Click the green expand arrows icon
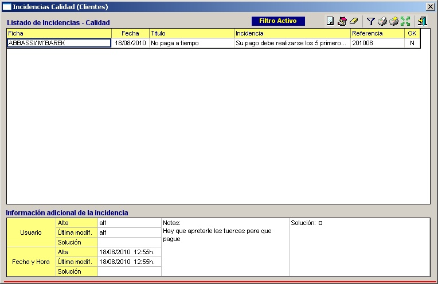Image resolution: width=438 pixels, height=284 pixels. click(405, 21)
